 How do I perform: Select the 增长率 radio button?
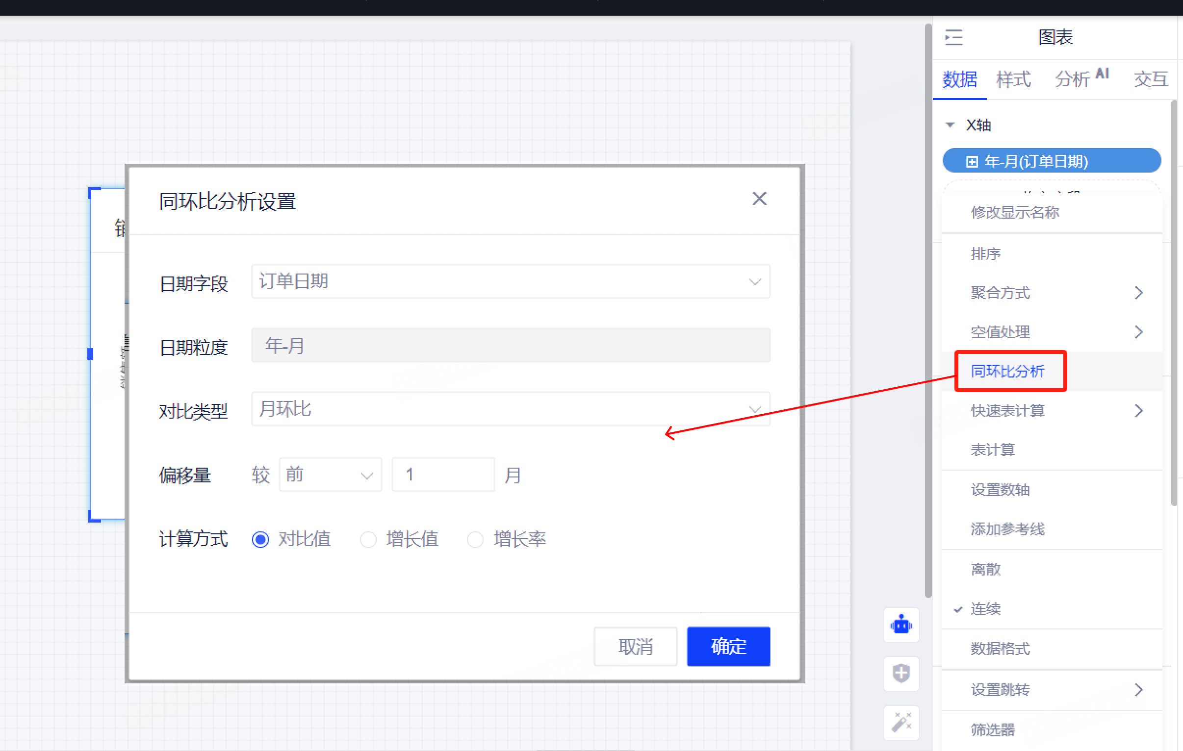(x=475, y=539)
